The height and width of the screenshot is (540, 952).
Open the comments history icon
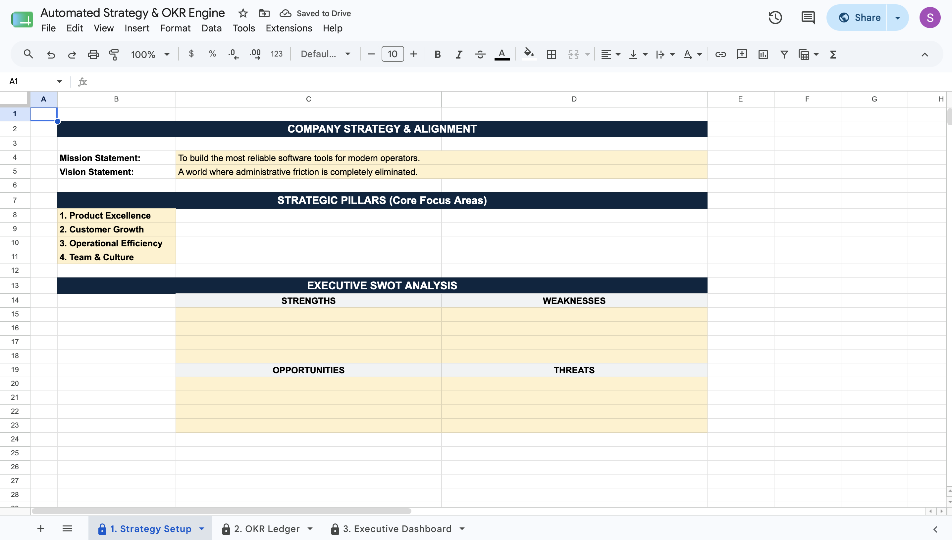808,18
